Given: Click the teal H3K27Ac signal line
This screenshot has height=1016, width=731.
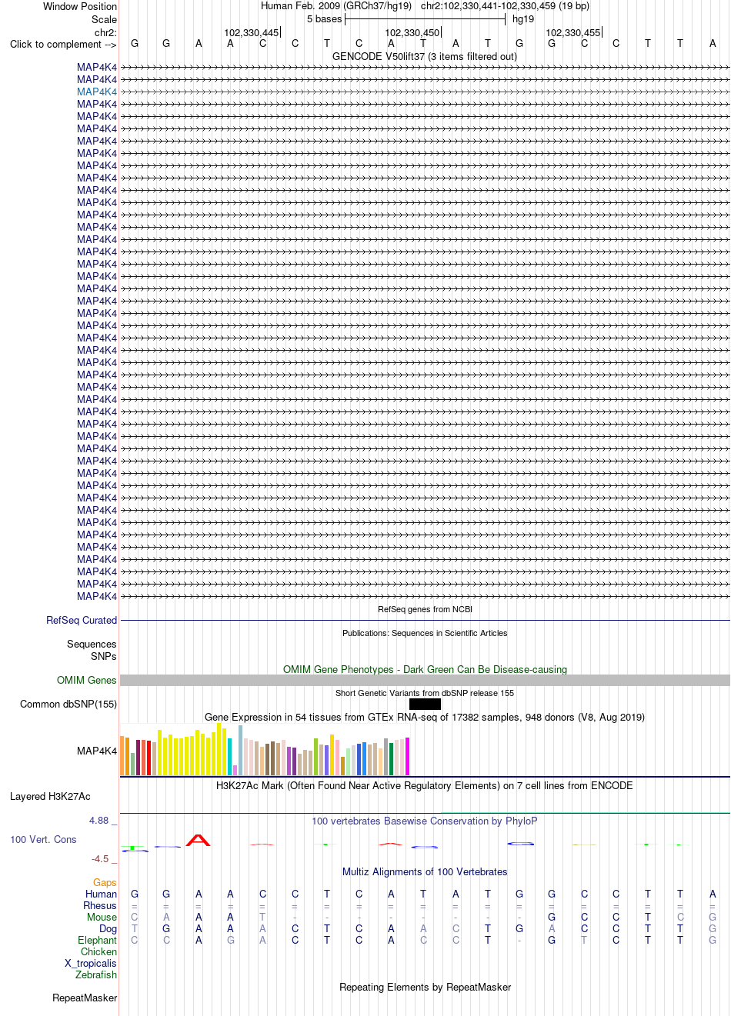Looking at the screenshot, I should pyautogui.click(x=585, y=812).
